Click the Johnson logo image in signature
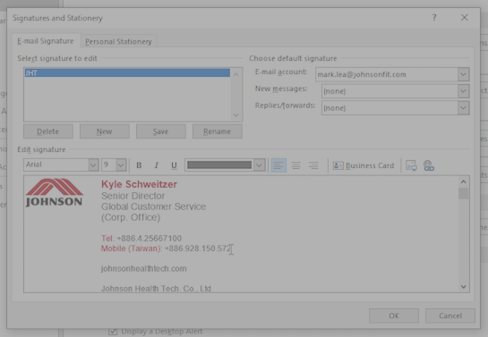The height and width of the screenshot is (337, 488). coord(54,192)
